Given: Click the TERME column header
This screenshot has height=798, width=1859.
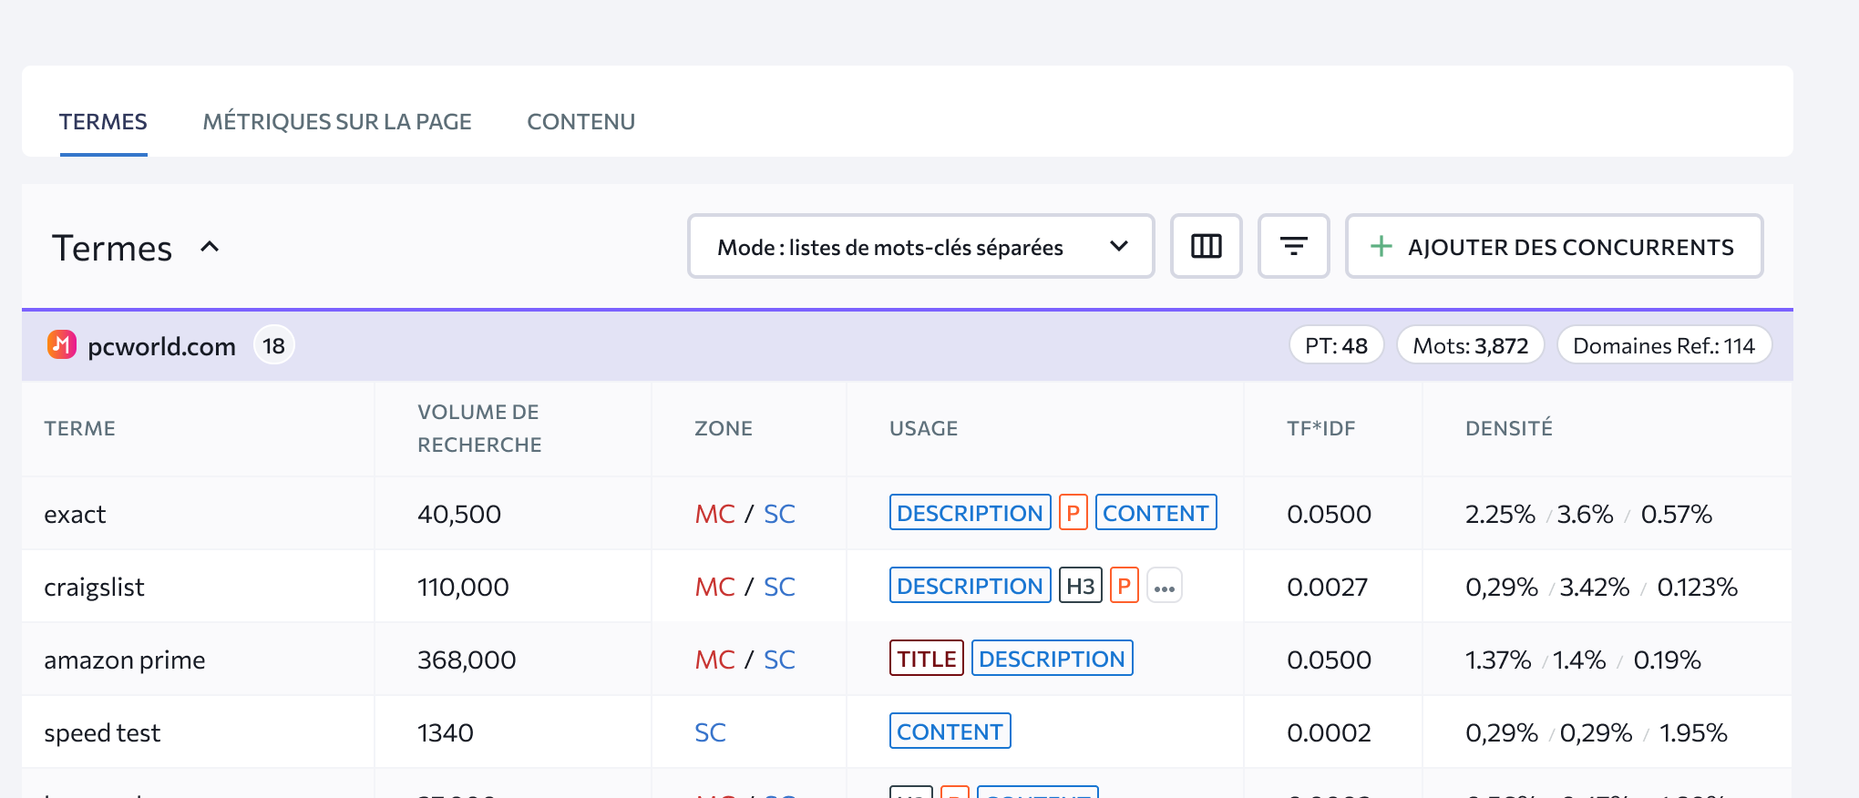Looking at the screenshot, I should pyautogui.click(x=79, y=428).
